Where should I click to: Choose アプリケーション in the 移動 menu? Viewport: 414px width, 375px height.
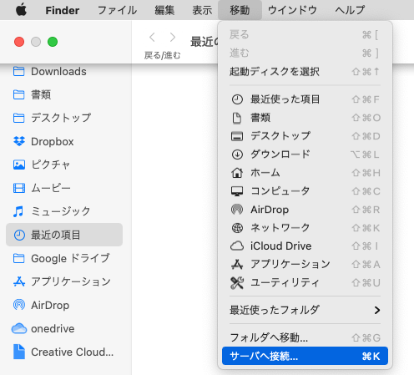pos(305,265)
